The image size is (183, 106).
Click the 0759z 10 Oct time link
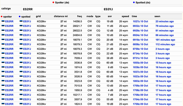click(x=140, y=49)
